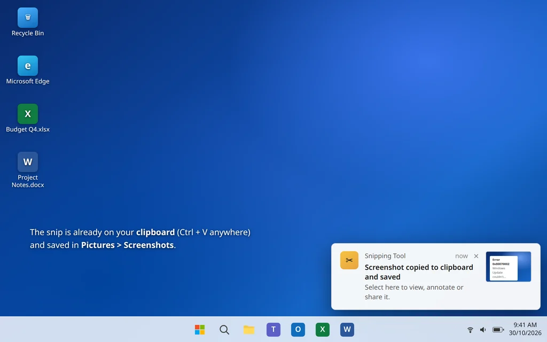Open Word from the taskbar

pos(347,329)
